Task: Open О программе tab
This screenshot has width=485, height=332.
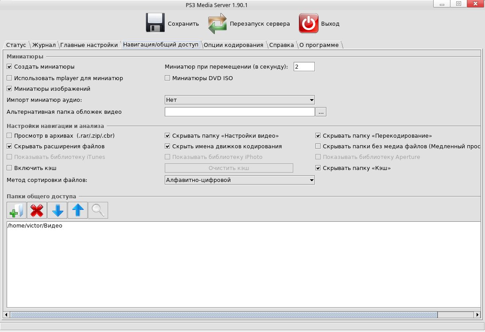Action: tap(319, 45)
